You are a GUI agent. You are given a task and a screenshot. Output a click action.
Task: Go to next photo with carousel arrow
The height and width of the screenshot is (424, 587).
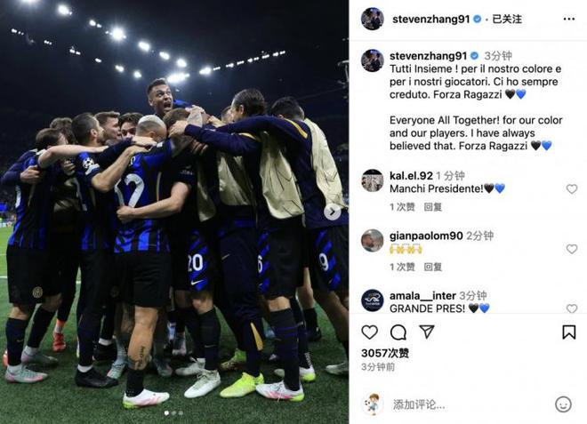tap(332, 212)
